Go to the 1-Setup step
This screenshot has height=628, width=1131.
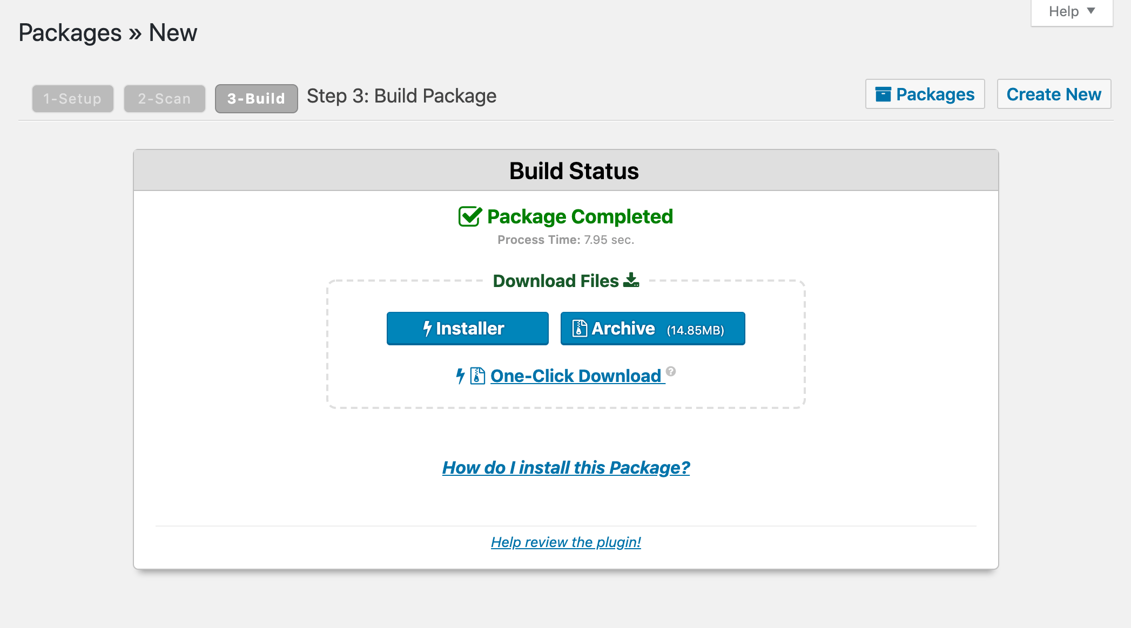pyautogui.click(x=72, y=99)
